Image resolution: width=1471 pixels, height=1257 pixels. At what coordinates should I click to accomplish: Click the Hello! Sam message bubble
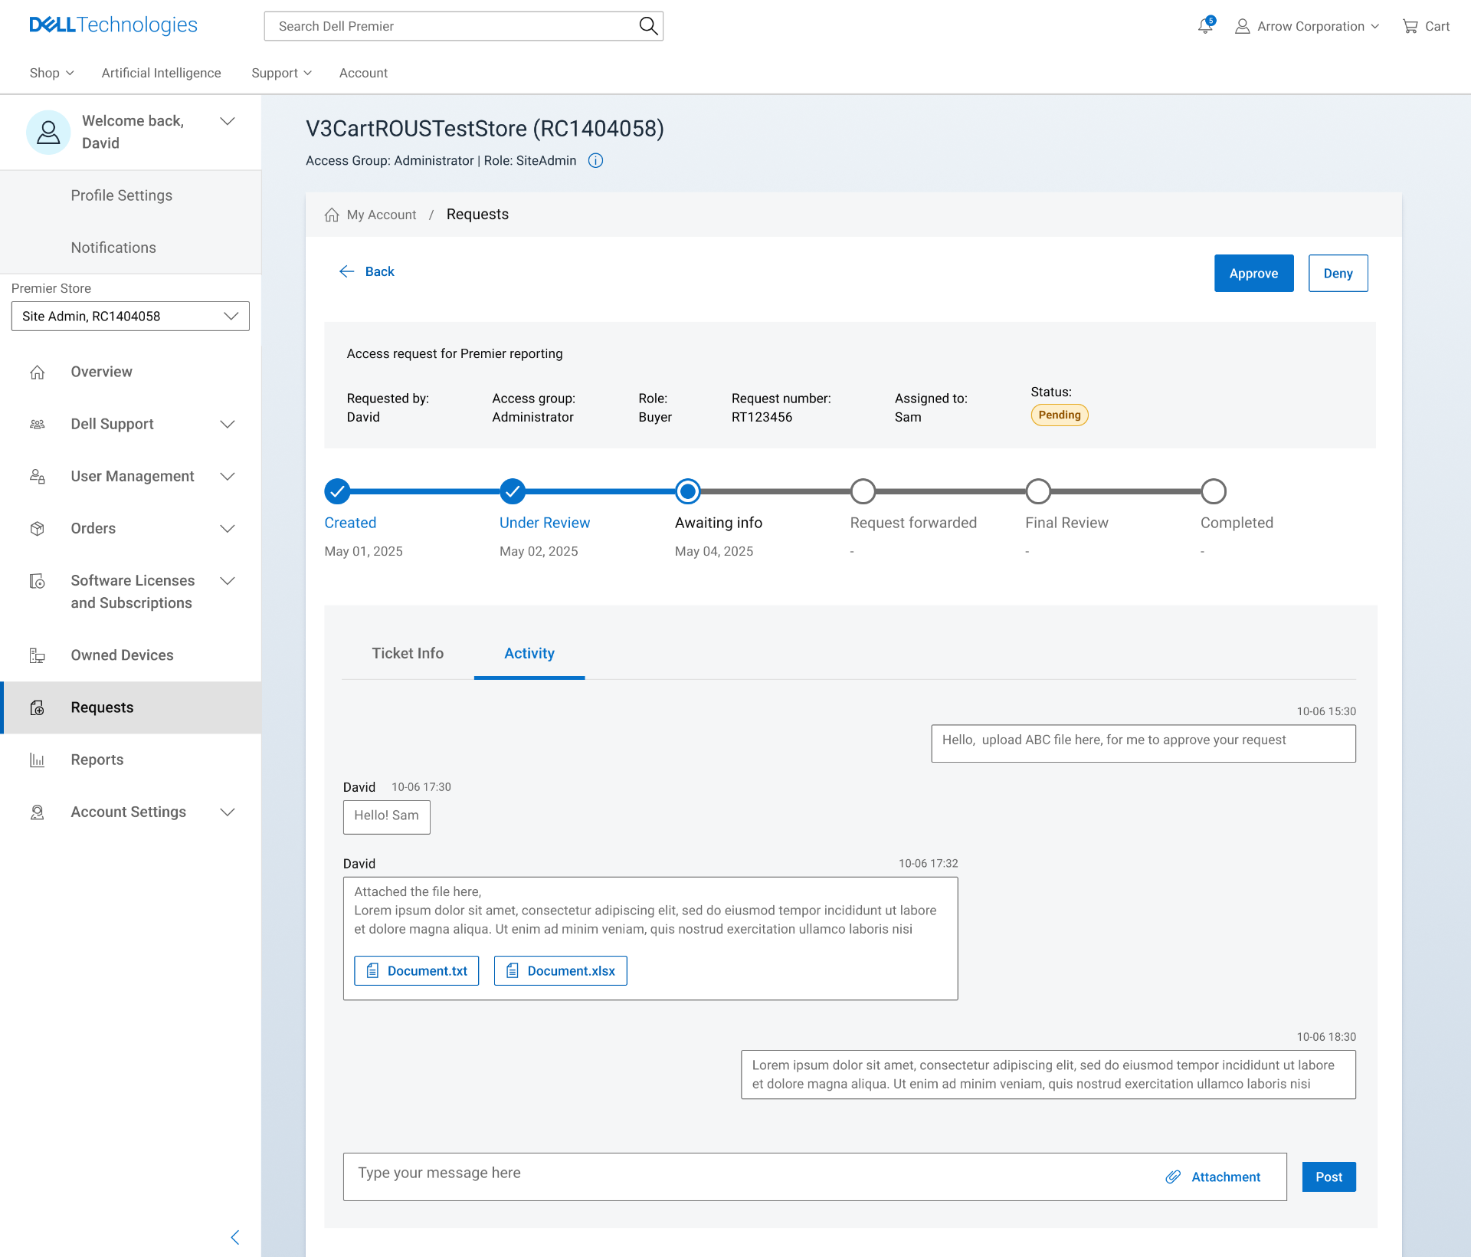click(x=387, y=817)
